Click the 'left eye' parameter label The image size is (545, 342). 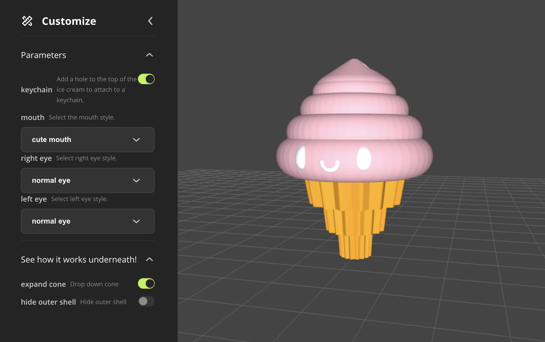click(34, 199)
